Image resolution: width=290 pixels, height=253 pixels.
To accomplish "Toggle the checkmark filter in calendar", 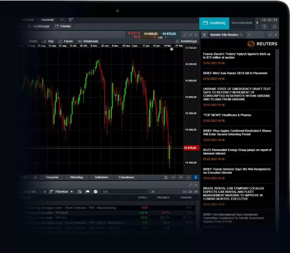I will coord(96,191).
